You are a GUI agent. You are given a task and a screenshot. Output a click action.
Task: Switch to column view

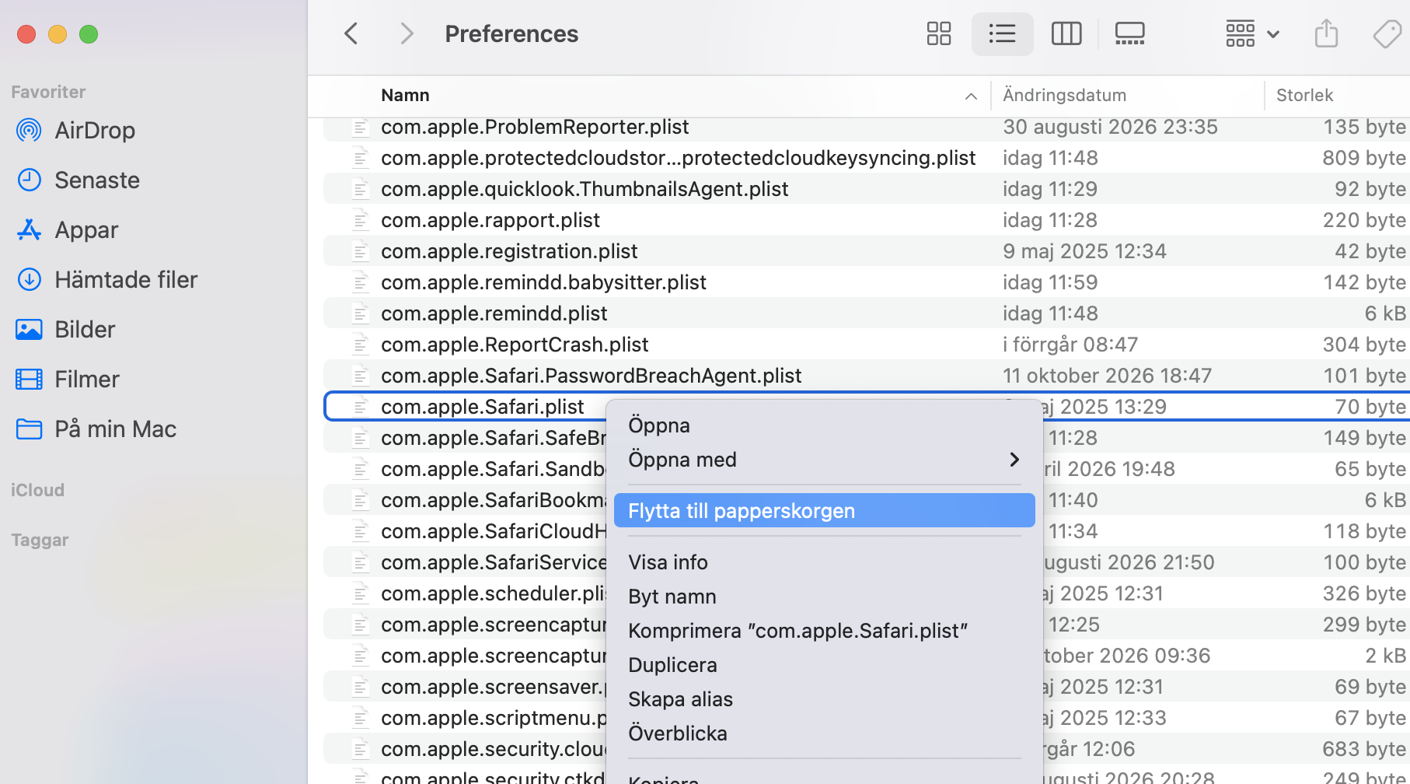click(x=1066, y=33)
